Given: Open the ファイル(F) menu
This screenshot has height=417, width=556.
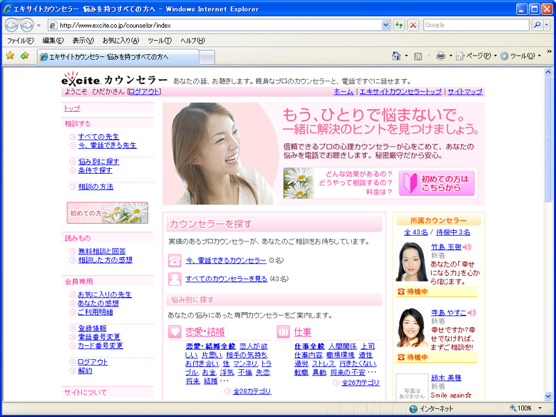Looking at the screenshot, I should pos(20,41).
